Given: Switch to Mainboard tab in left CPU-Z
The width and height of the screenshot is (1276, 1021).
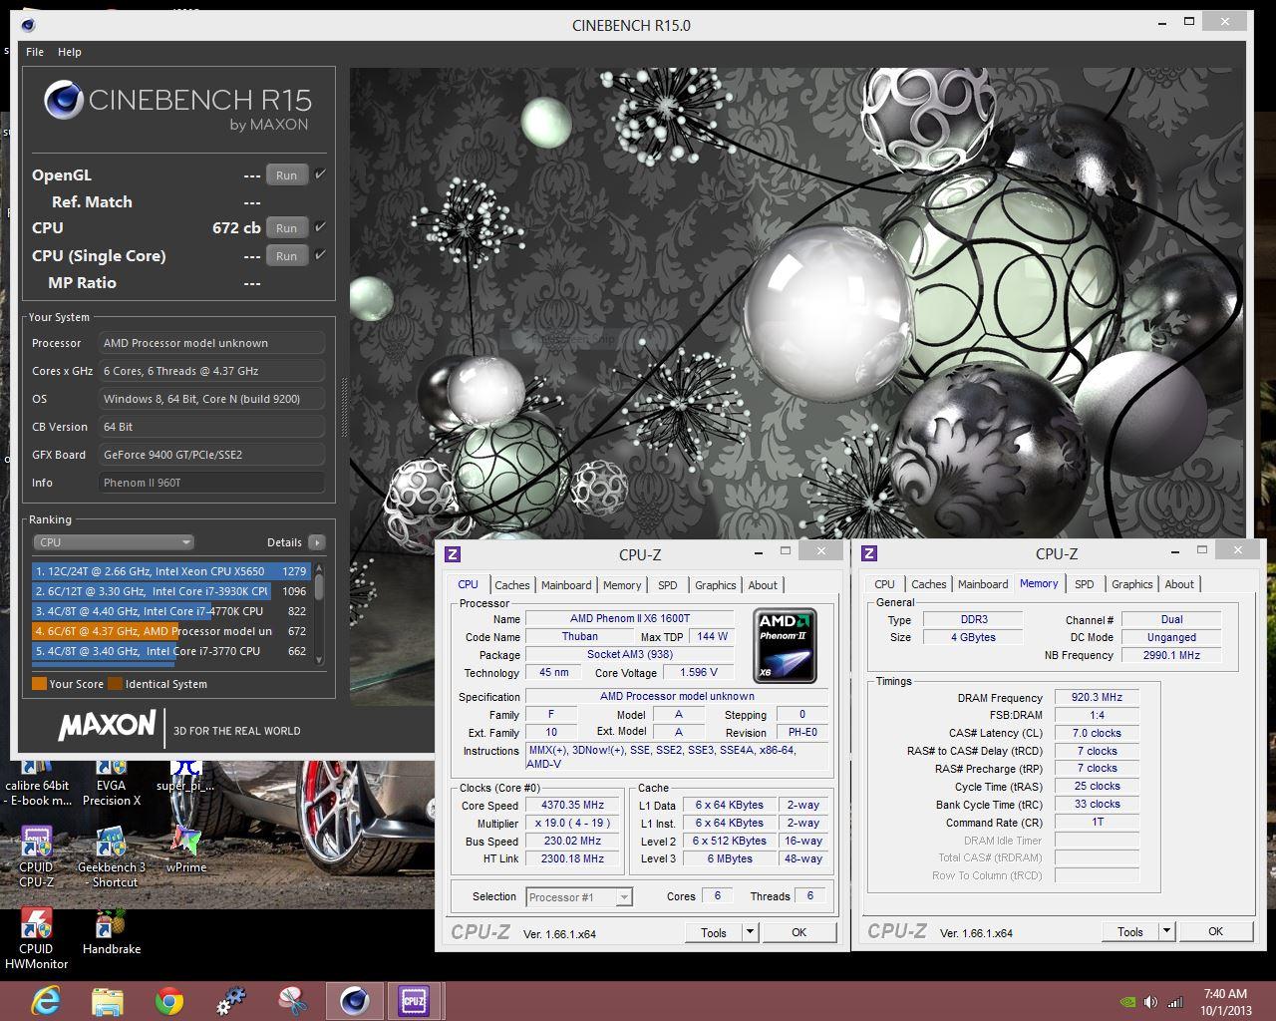Looking at the screenshot, I should pos(566,585).
